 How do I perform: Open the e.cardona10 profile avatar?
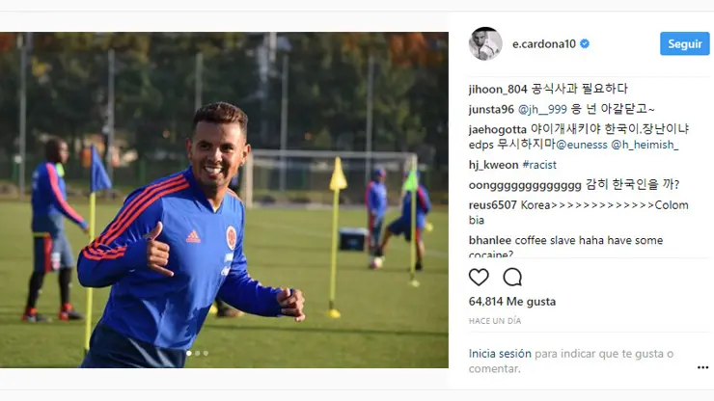485,43
